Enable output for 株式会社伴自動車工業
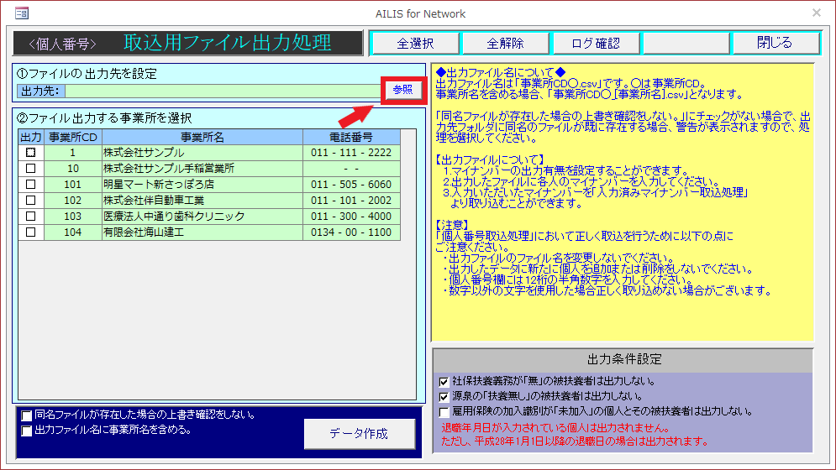836x470 pixels. point(31,201)
